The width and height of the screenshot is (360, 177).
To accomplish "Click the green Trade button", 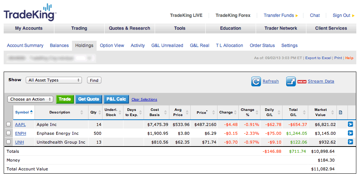I will pos(65,99).
